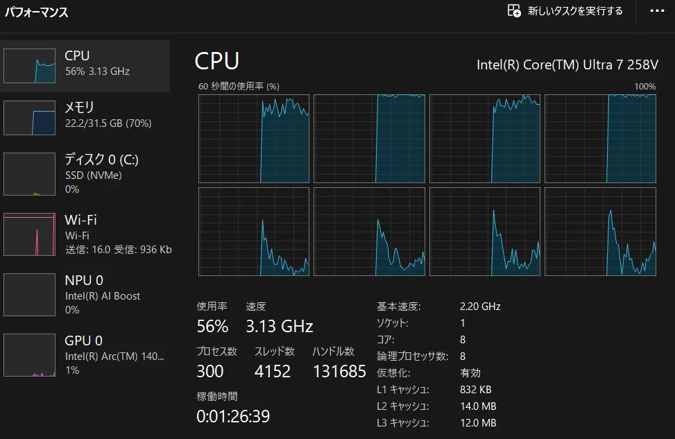Click the third top-row CPU core graph
The image size is (675, 439).
[x=485, y=139]
